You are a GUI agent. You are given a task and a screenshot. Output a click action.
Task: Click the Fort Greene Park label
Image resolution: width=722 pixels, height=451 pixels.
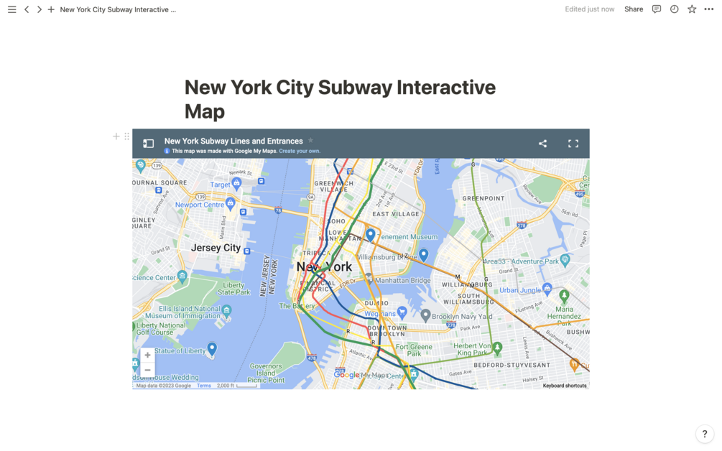pyautogui.click(x=414, y=350)
